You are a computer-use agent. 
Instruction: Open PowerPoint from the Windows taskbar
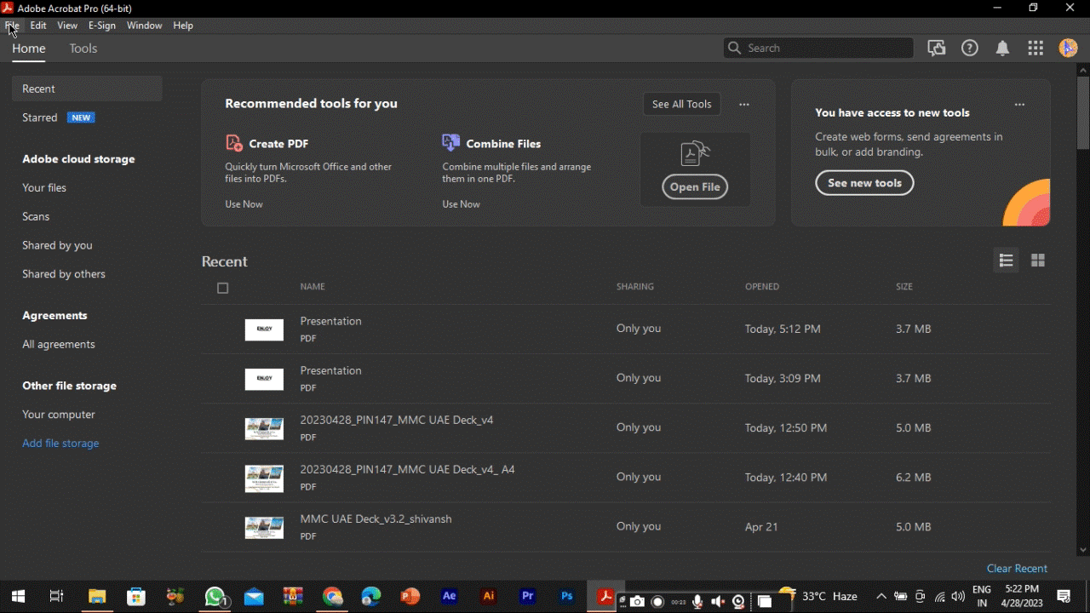(410, 597)
